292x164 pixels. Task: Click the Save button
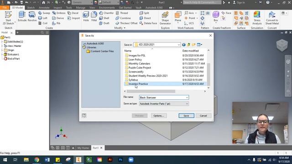[x=186, y=116]
